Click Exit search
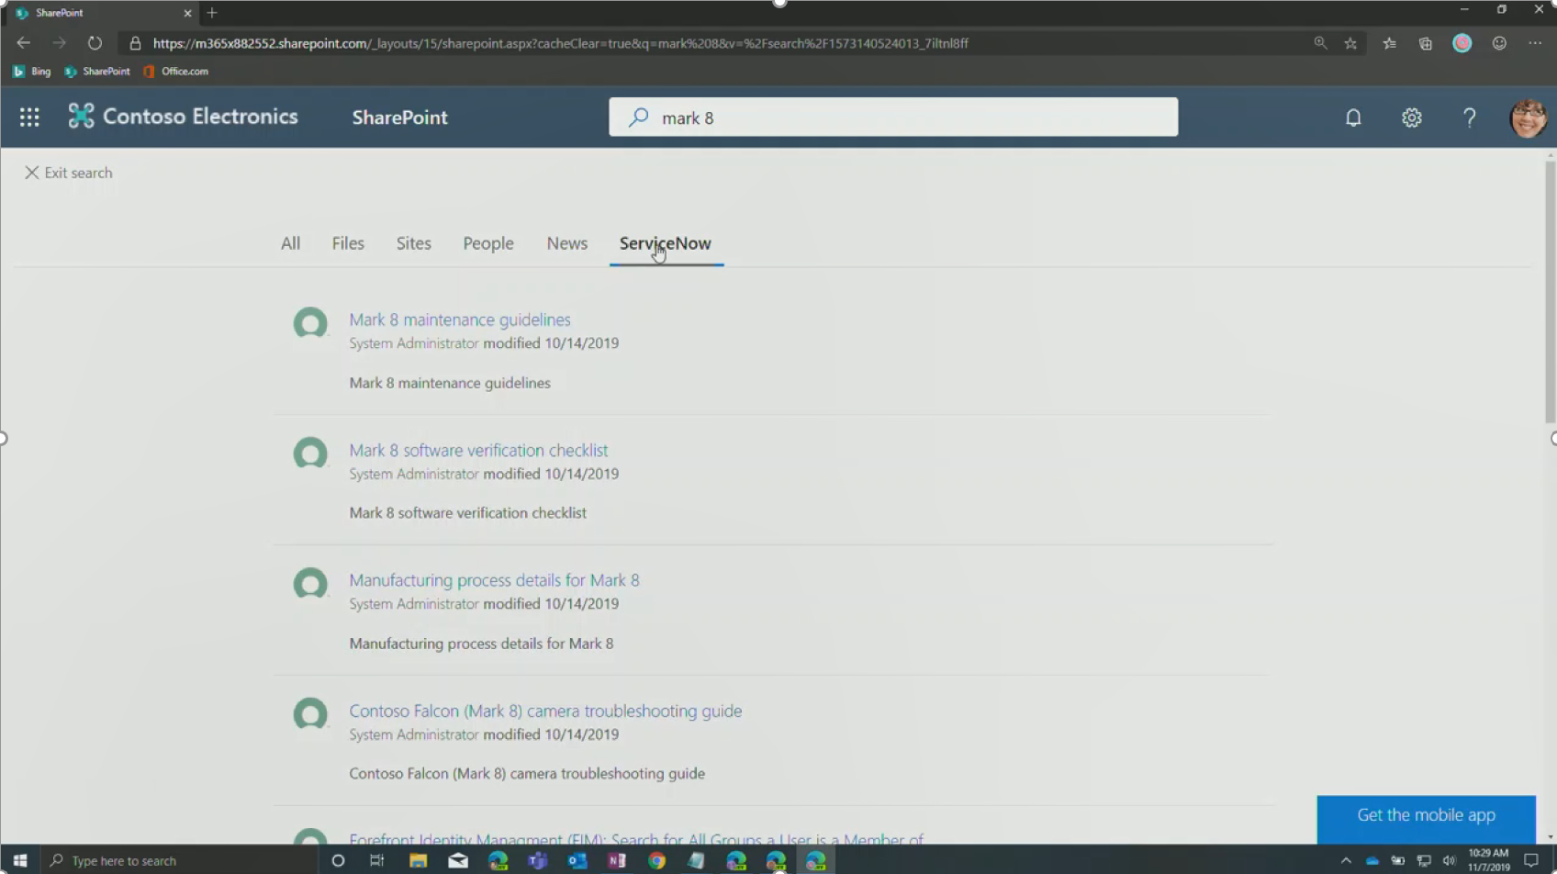 69,173
